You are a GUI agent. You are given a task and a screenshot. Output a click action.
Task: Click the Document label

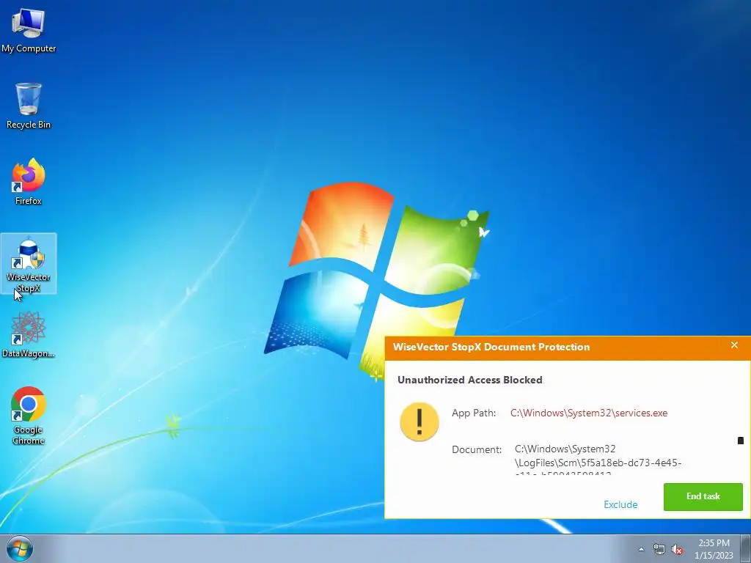coord(477,449)
